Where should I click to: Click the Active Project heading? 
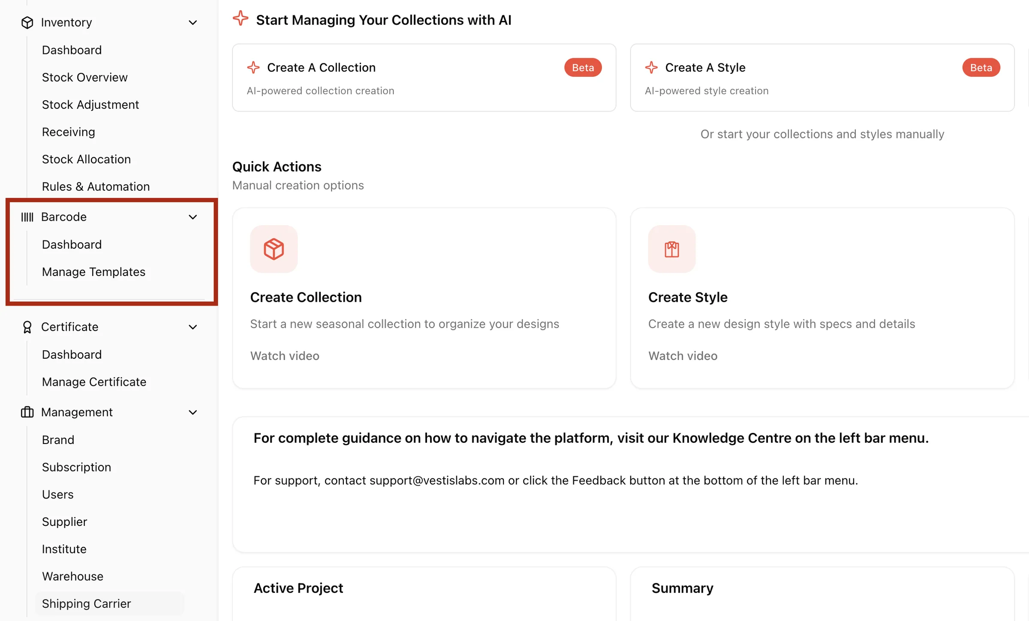(298, 588)
